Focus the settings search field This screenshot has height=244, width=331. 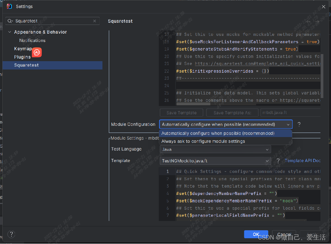point(52,21)
